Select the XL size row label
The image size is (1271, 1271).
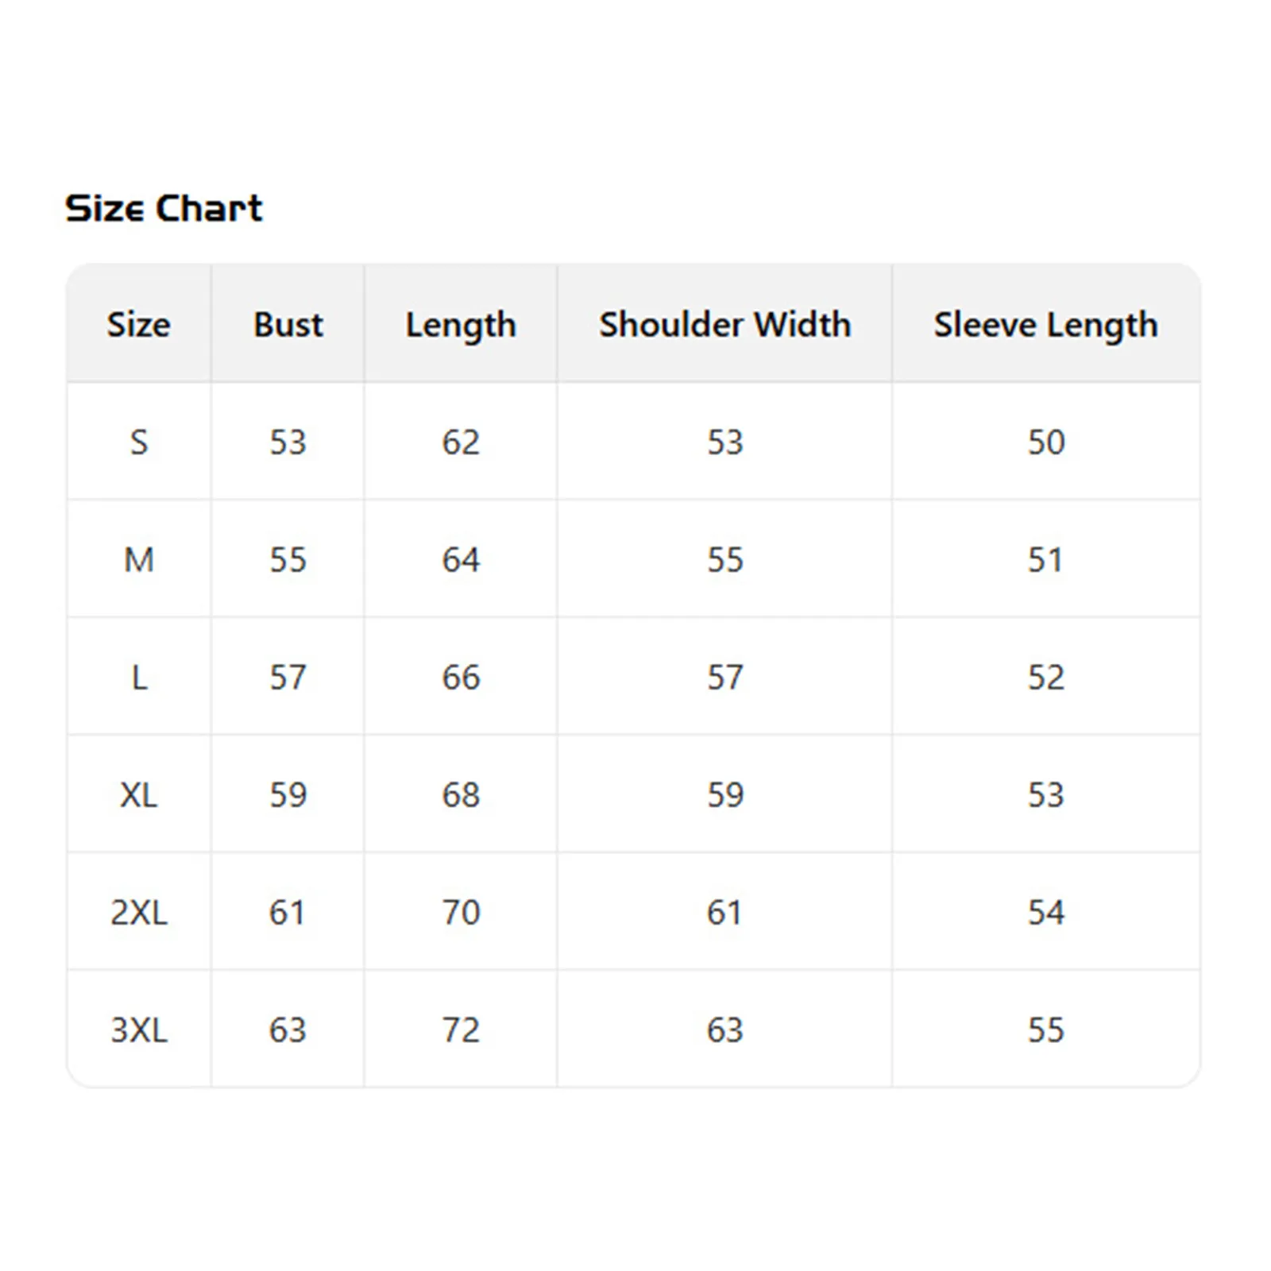(139, 795)
